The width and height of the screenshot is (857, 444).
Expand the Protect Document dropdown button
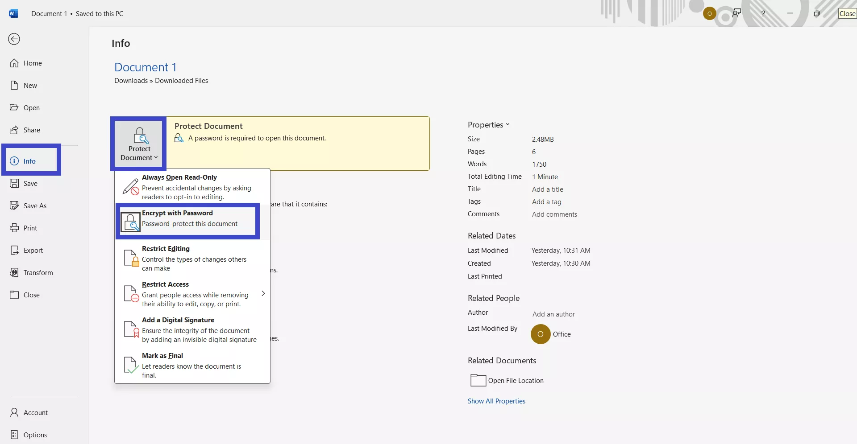pos(139,144)
